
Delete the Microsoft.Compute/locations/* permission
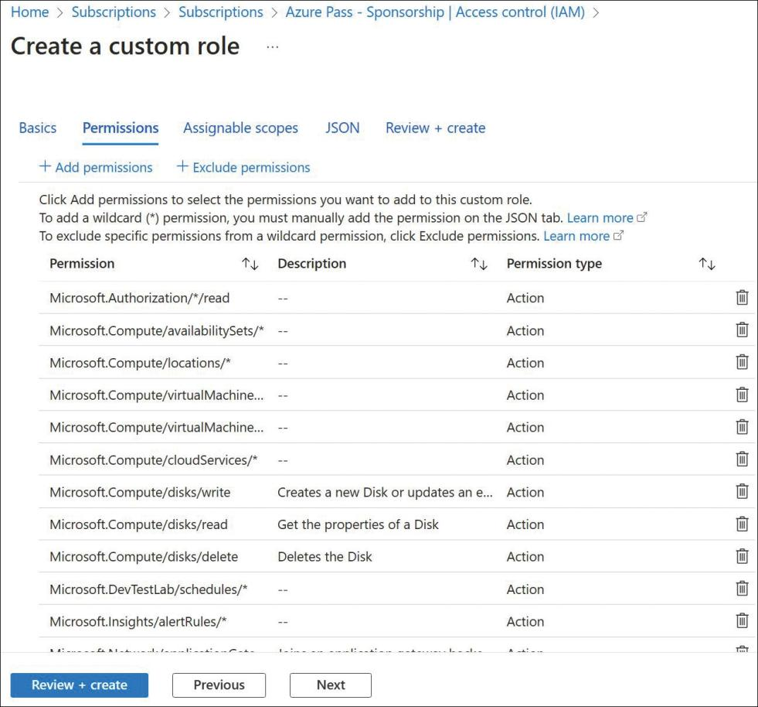[742, 362]
